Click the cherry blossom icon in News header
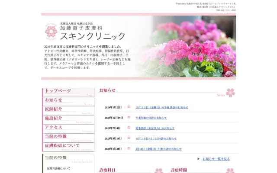Screen dimensions: 277x173 (230, 93)
